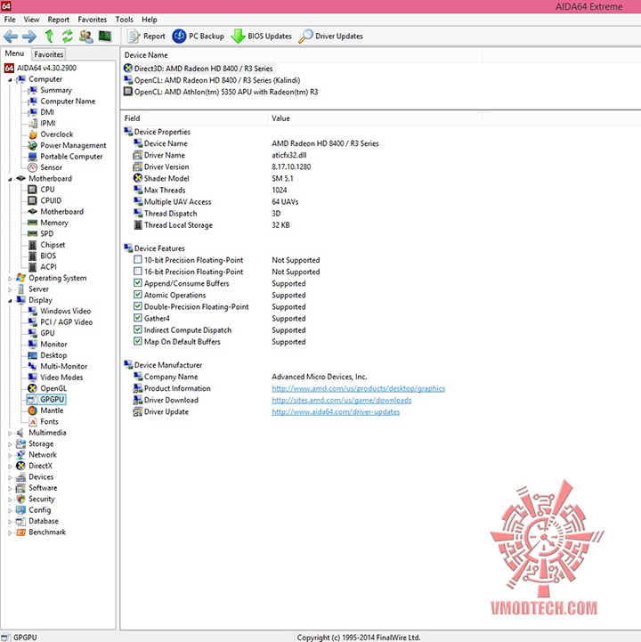The width and height of the screenshot is (641, 642).
Task: Open the Chipset tree item
Action: click(x=53, y=245)
